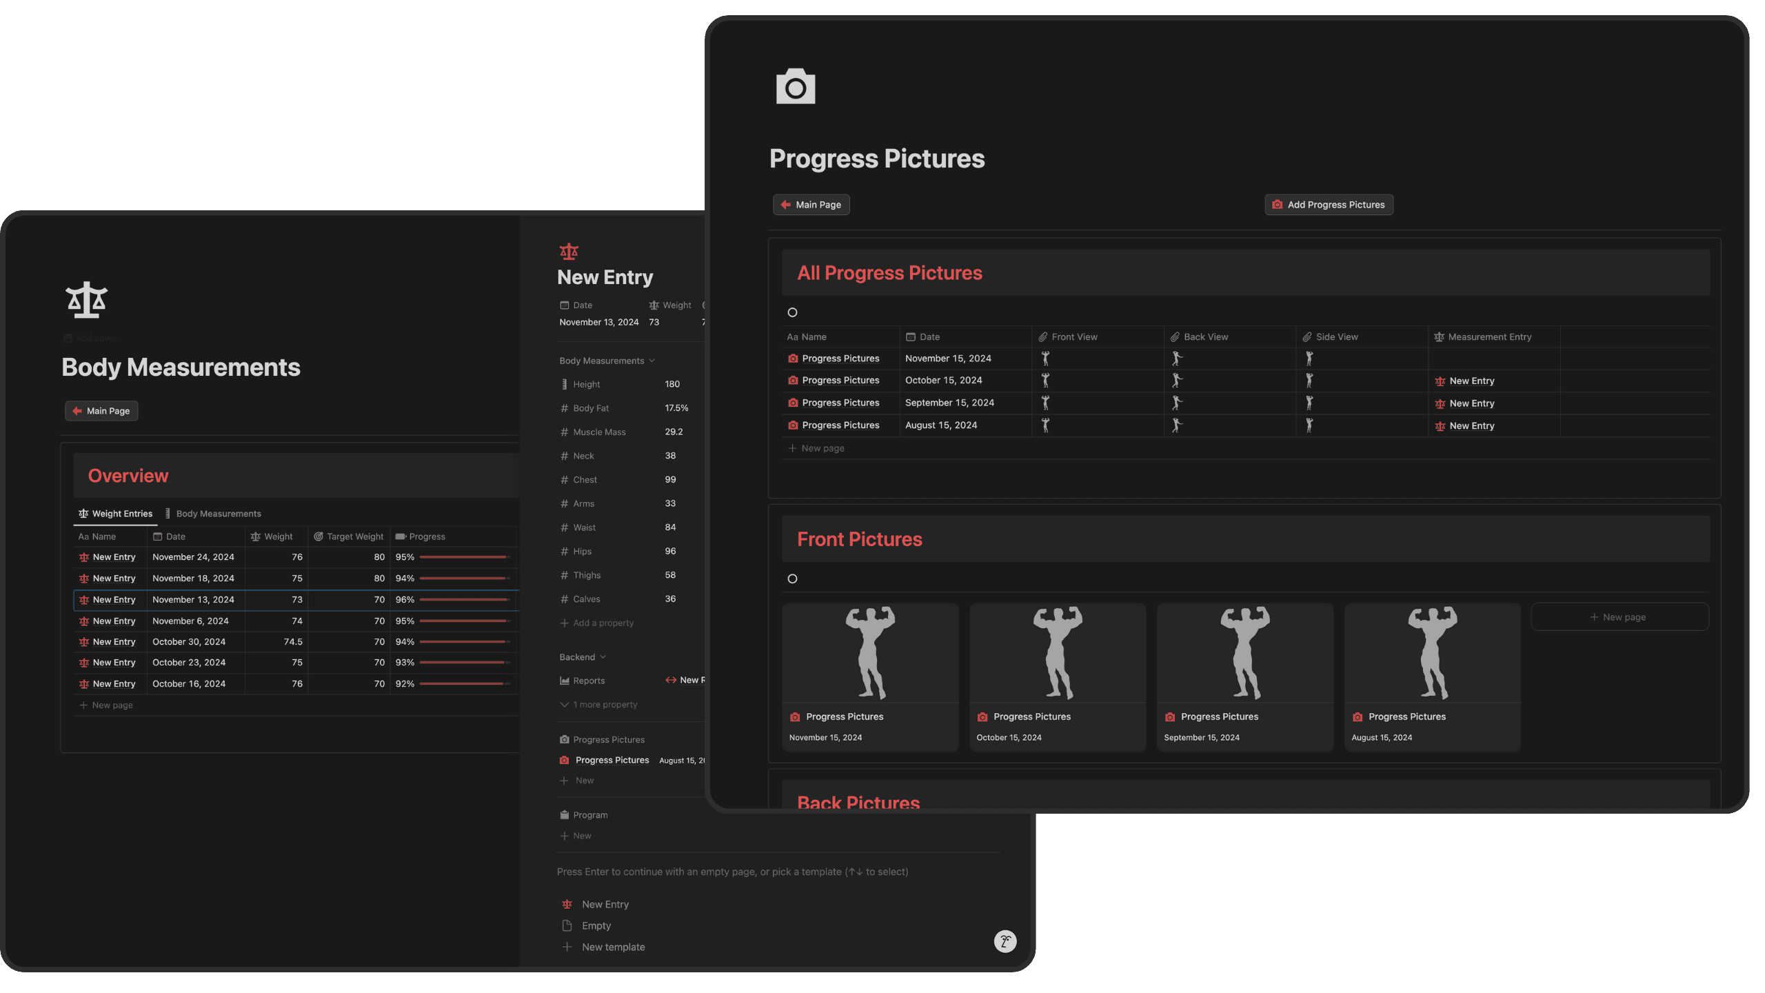The height and width of the screenshot is (993, 1765).
Task: Toggle radio button next to All Progress Pictures
Action: tap(793, 313)
